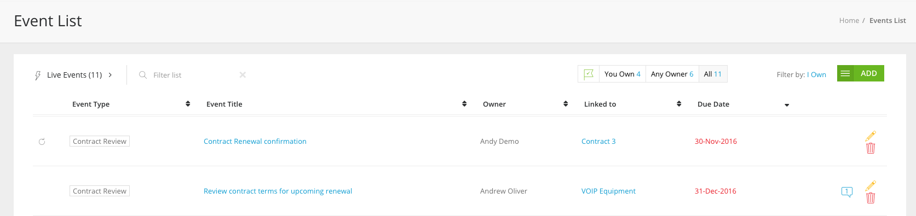Viewport: 916px width, 216px height.
Task: Sort by Due Date column arrow
Action: click(787, 105)
